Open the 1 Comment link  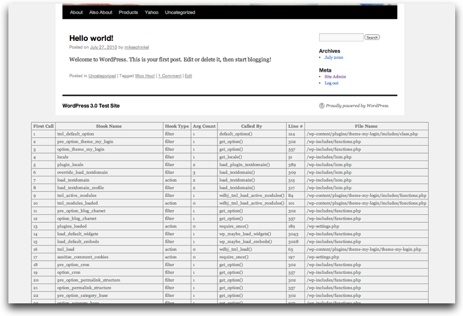(170, 76)
